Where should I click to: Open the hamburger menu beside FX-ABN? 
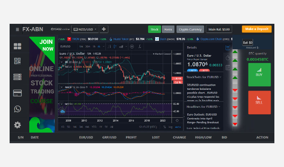pyautogui.click(x=18, y=30)
